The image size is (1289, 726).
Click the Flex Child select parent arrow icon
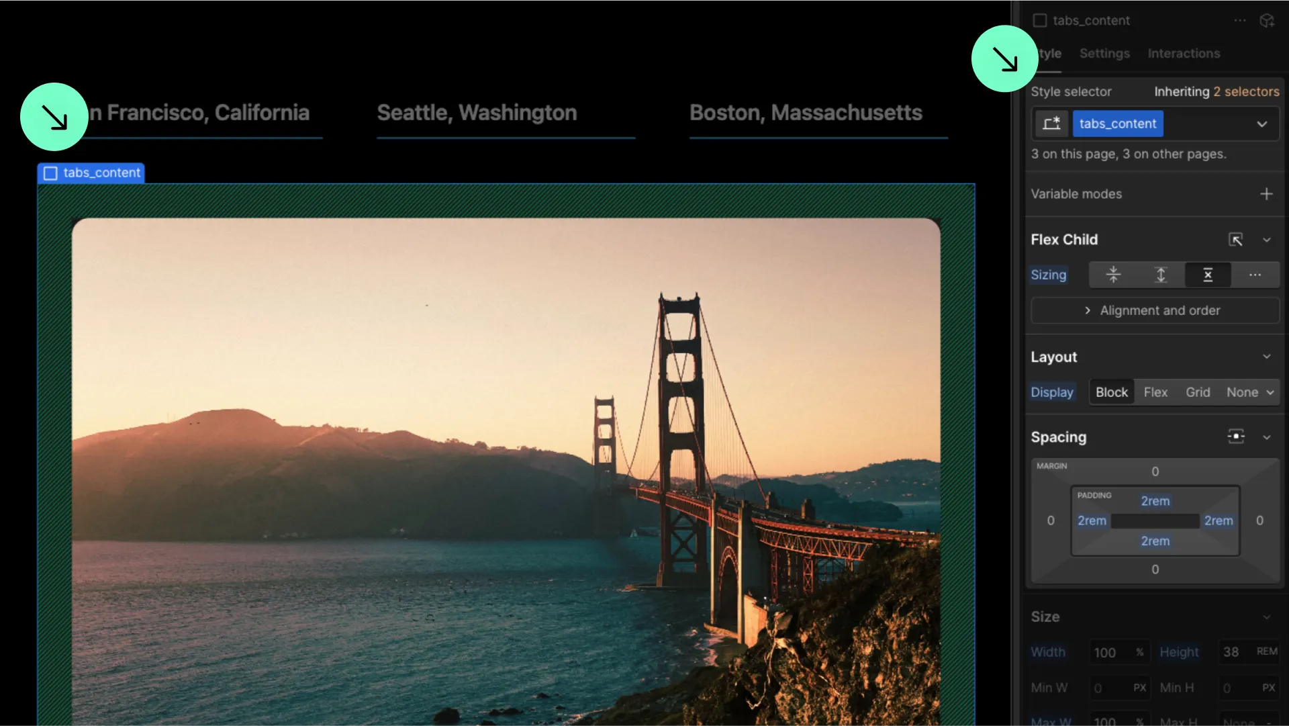[x=1236, y=240]
